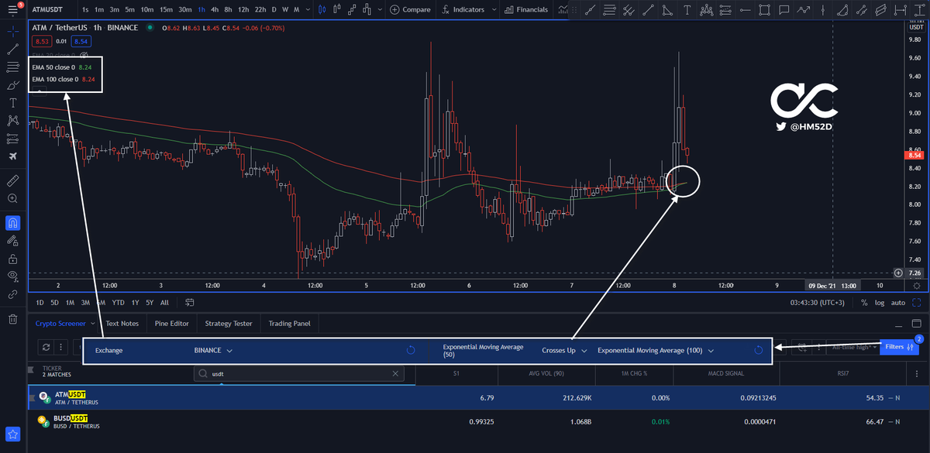This screenshot has height=453, width=930.
Task: Toggle percent scale mode
Action: (866, 303)
